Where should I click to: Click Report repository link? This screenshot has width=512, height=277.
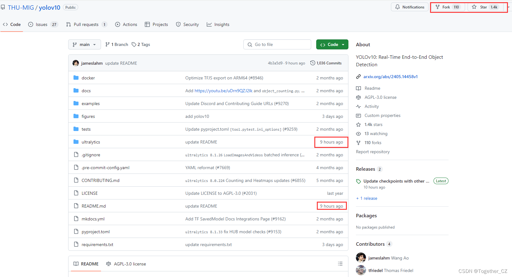tap(373, 152)
